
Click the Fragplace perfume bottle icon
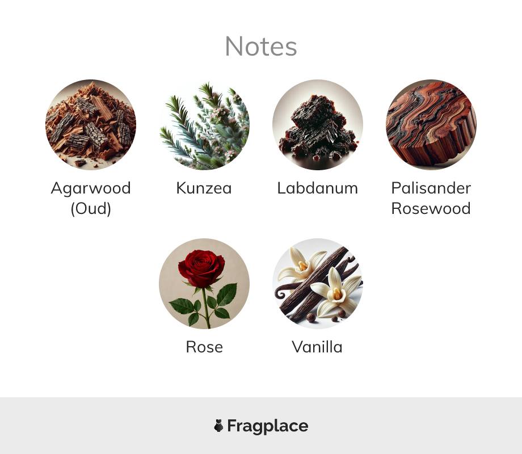(x=218, y=426)
